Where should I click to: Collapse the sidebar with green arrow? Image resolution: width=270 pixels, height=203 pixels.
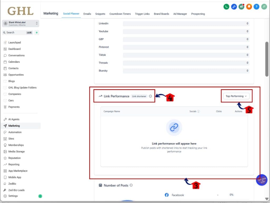coord(40,196)
